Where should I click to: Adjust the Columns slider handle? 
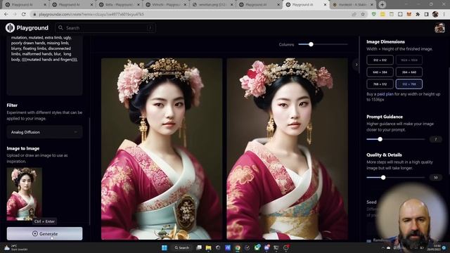point(311,44)
